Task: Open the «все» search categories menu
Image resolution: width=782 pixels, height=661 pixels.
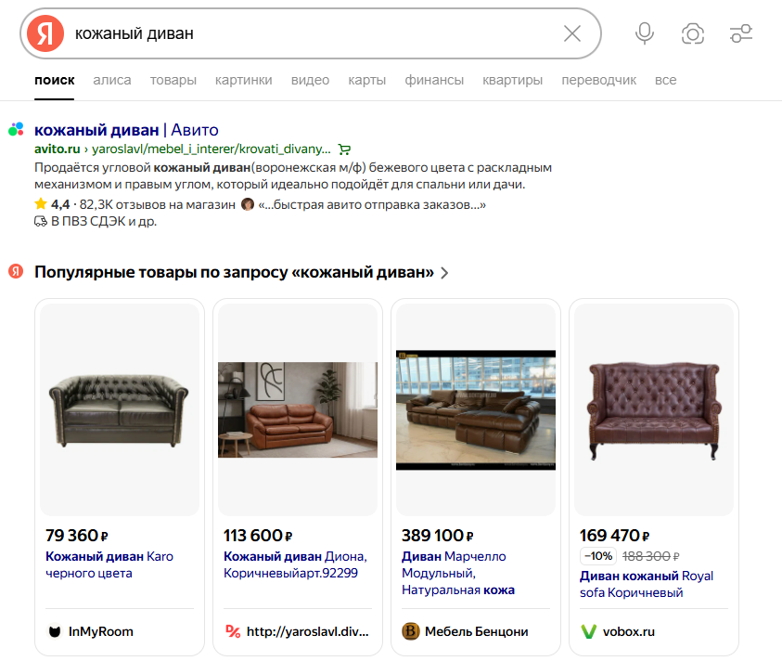Action: click(665, 80)
